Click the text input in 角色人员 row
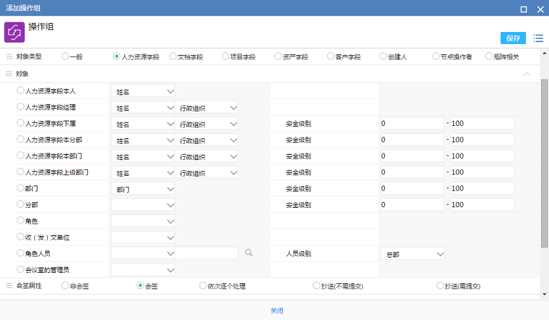This screenshot has width=549, height=320. point(207,253)
